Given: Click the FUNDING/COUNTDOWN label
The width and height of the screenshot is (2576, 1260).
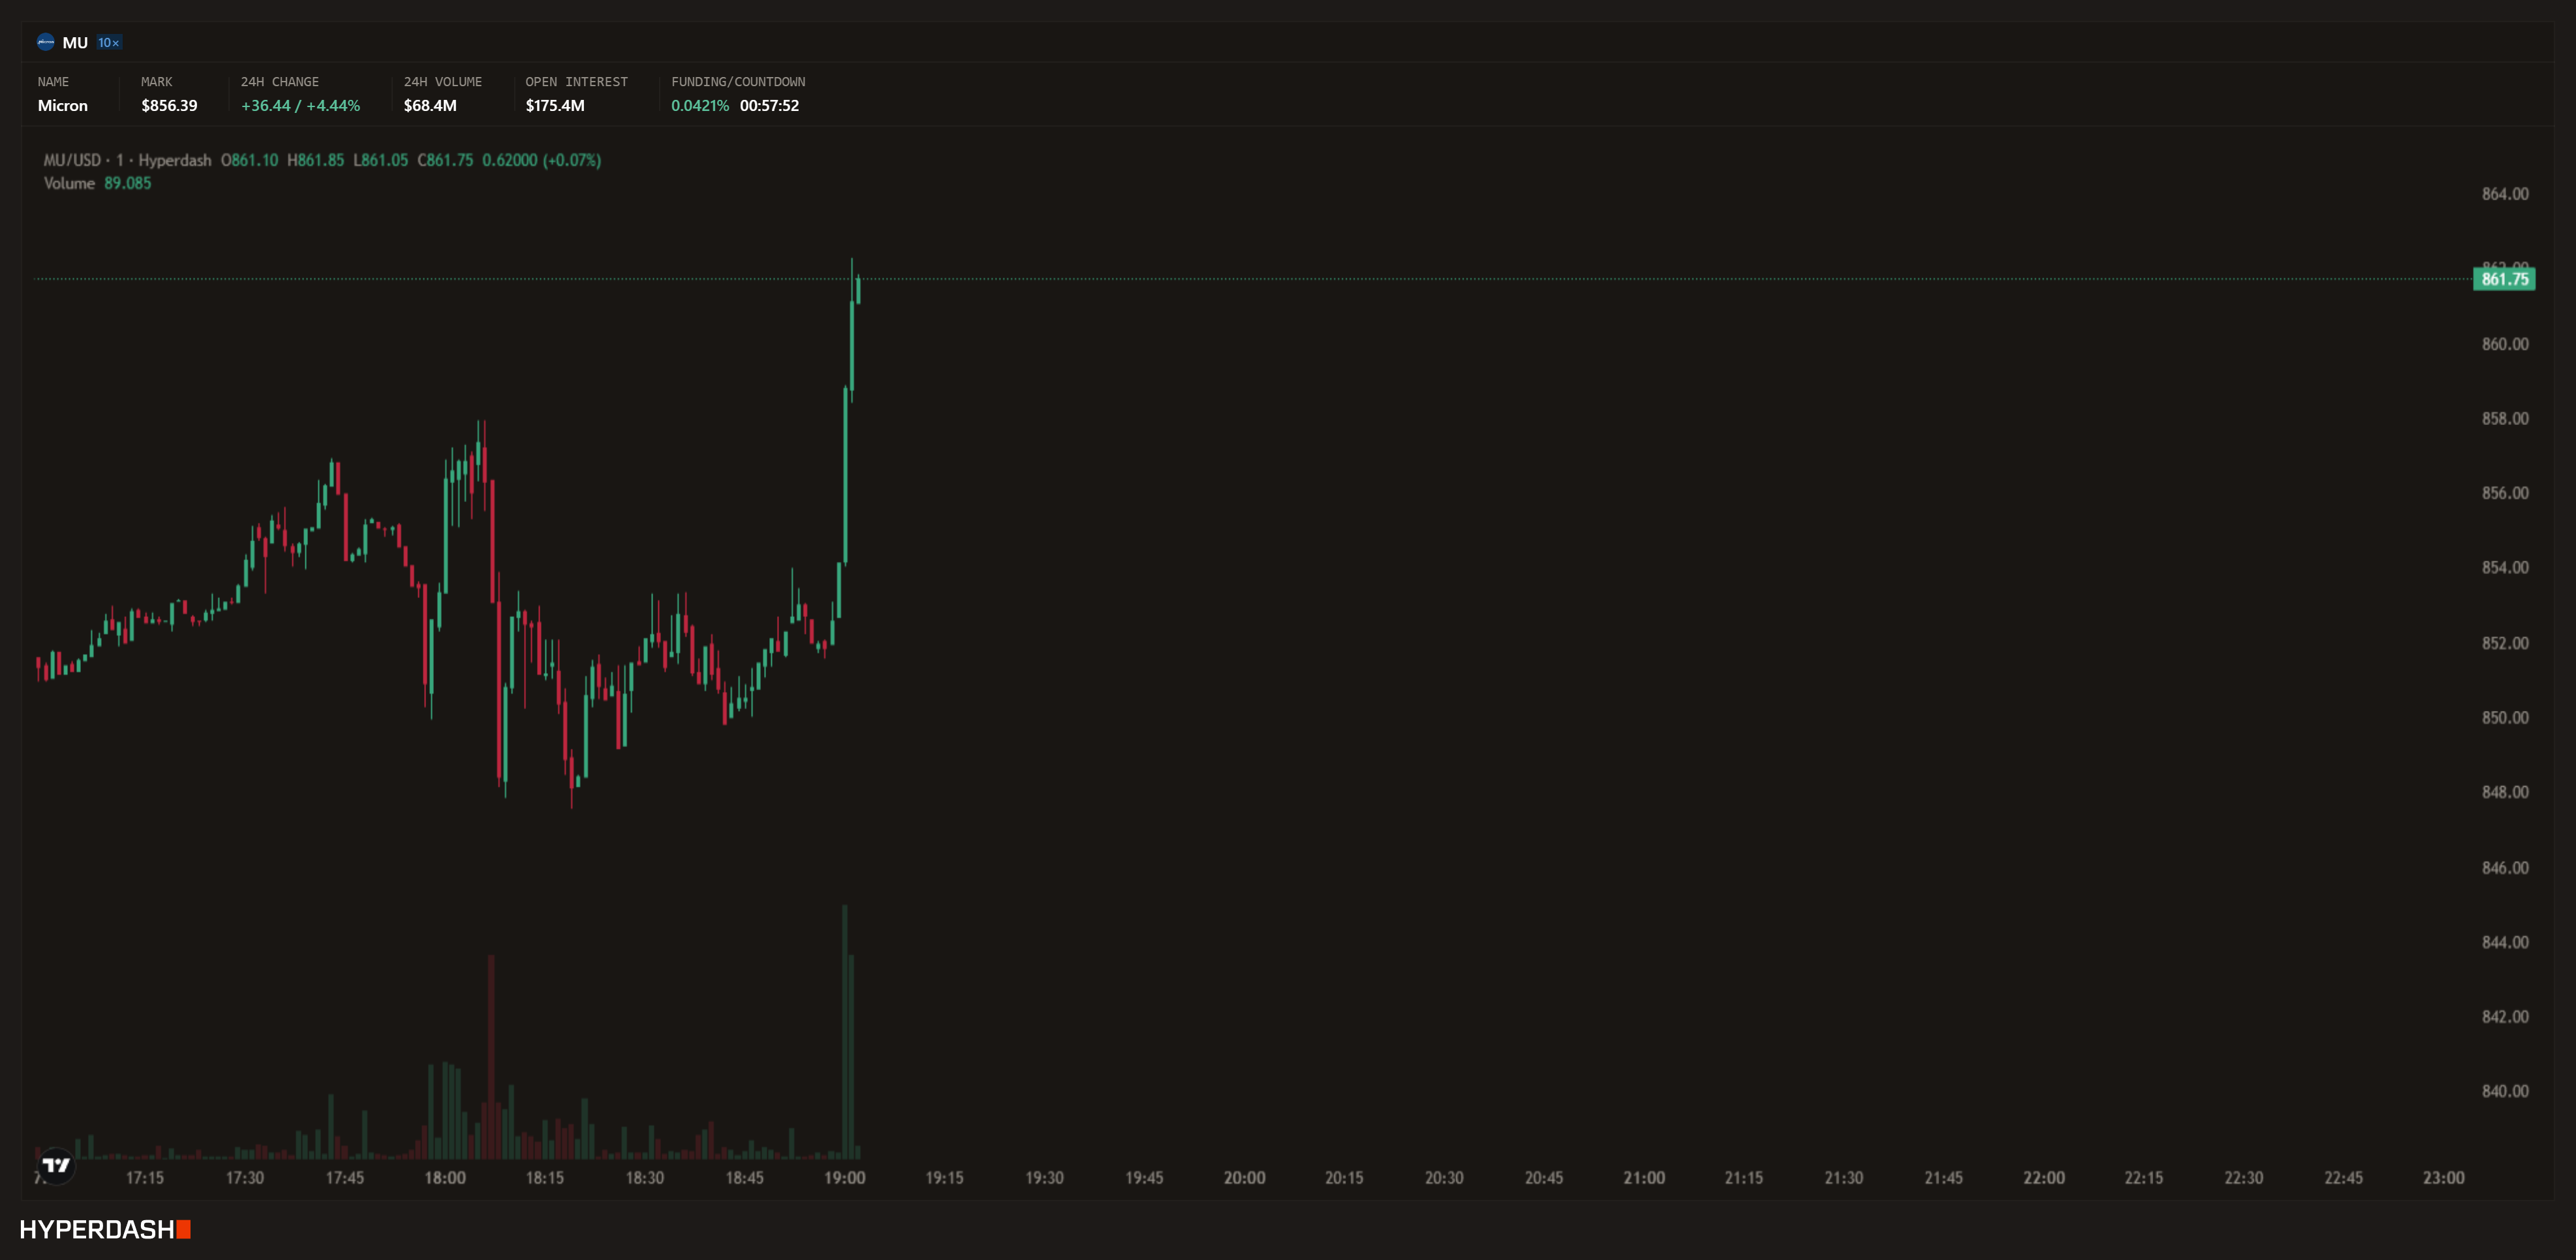Looking at the screenshot, I should point(738,82).
